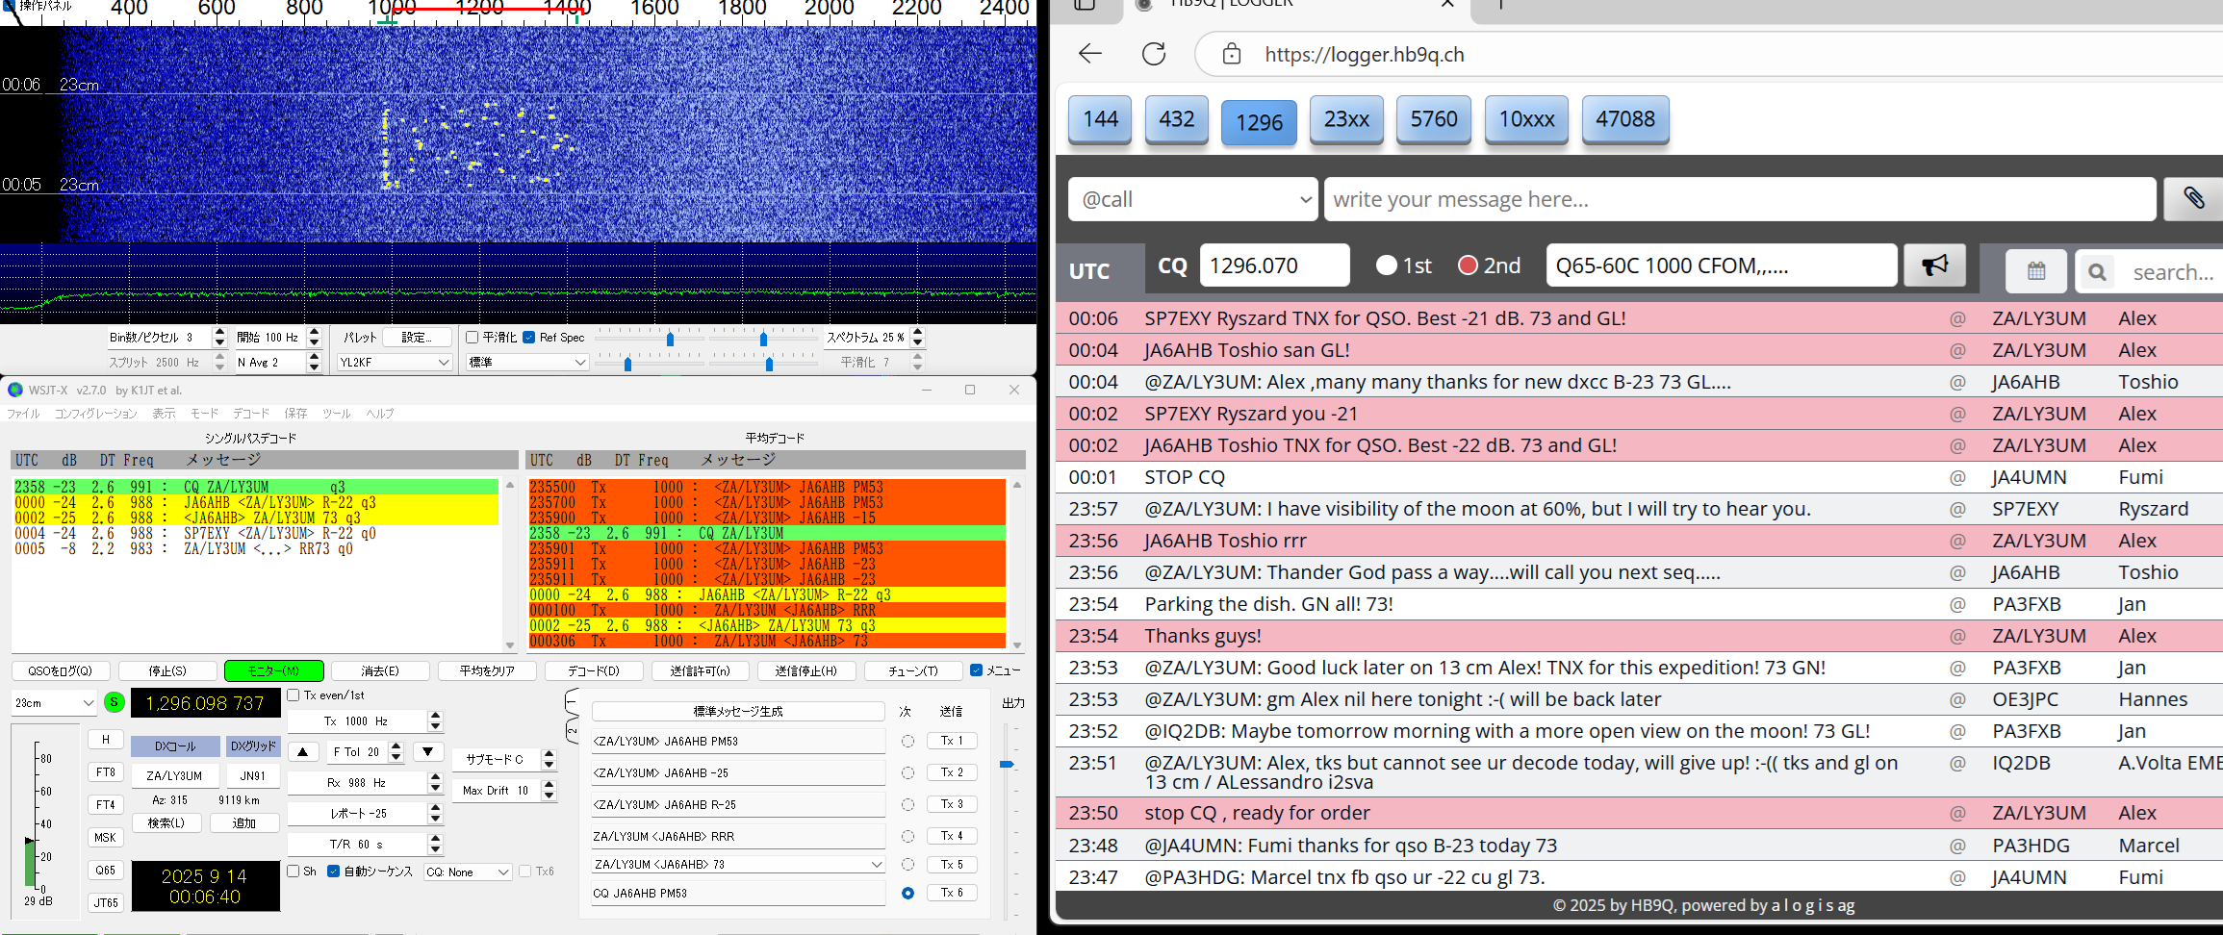This screenshot has height=935, width=2223.
Task: Click the green S split indicator
Action: point(114,702)
